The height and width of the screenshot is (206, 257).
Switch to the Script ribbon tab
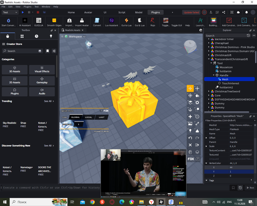(x=122, y=12)
